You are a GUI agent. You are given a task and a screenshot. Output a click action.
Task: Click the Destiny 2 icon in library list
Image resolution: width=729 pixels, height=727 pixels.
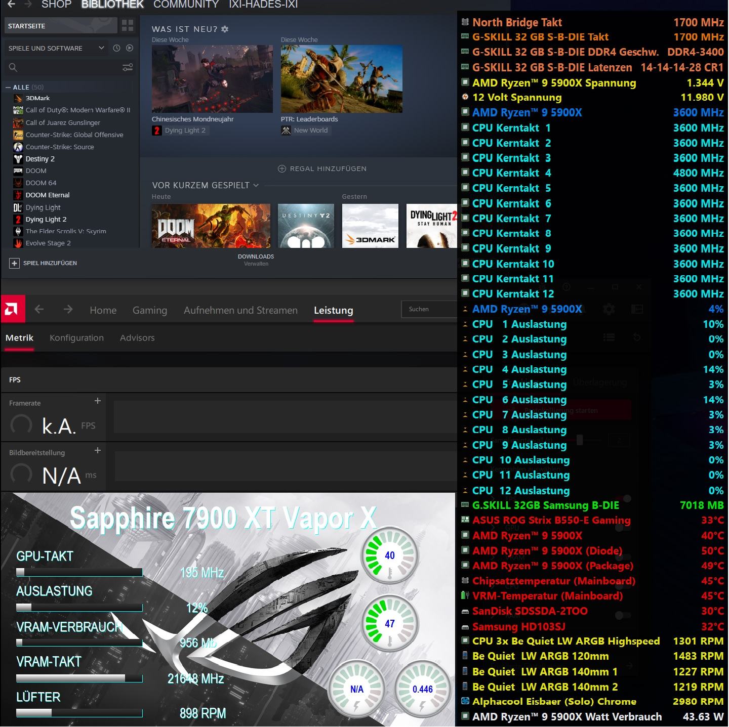click(x=18, y=159)
